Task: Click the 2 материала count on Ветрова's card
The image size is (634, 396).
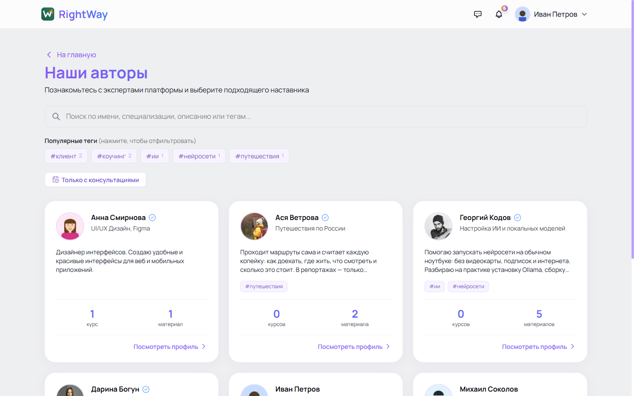Action: pyautogui.click(x=355, y=318)
